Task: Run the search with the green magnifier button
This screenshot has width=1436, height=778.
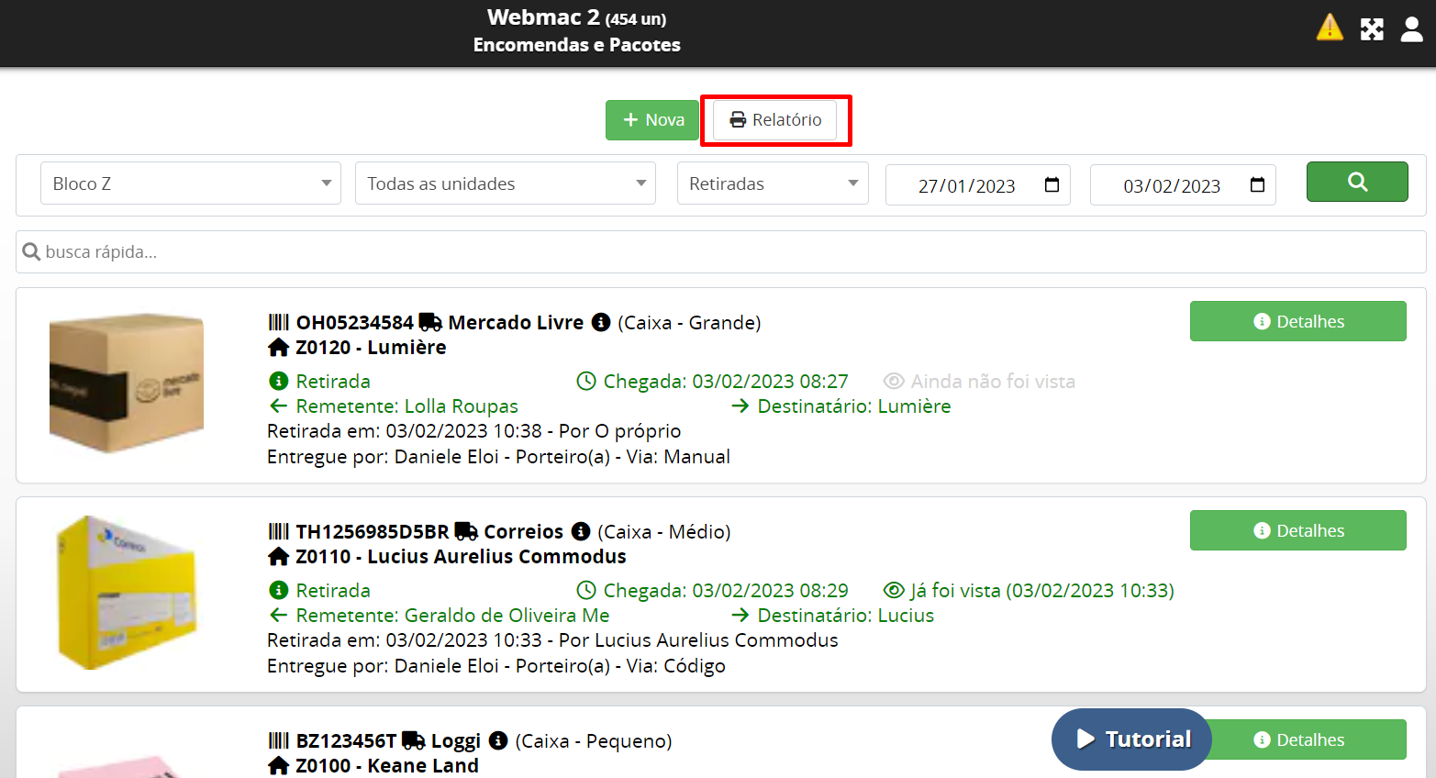Action: [1357, 182]
